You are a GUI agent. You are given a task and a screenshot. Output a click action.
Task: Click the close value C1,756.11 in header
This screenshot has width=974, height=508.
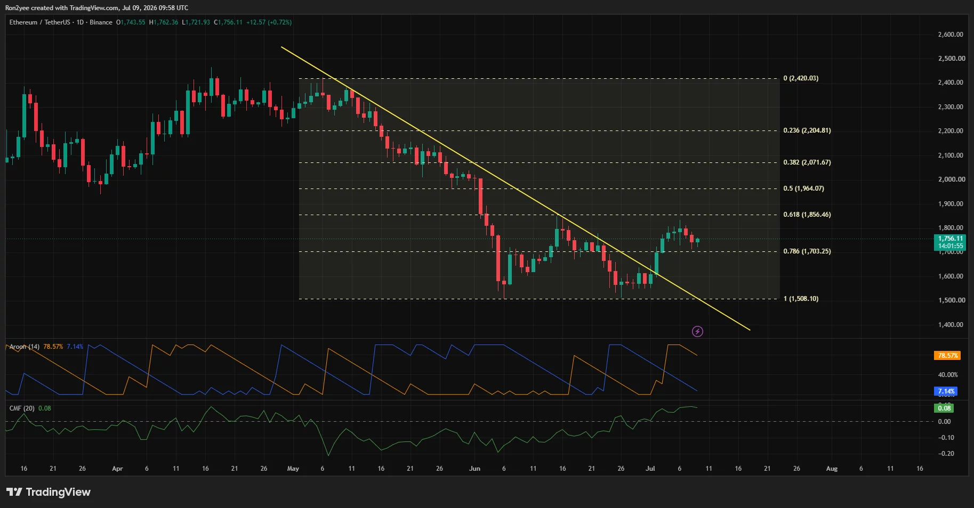point(228,22)
